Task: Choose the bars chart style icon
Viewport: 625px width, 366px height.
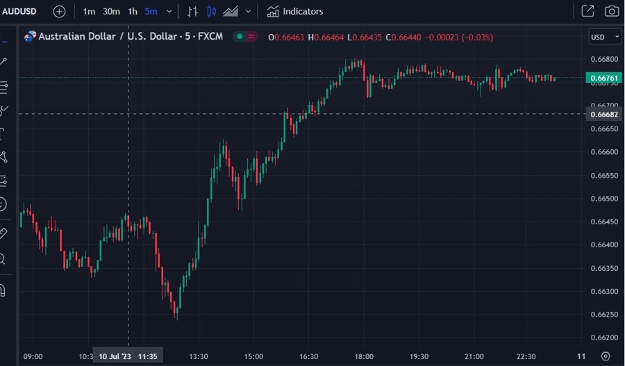Action: (x=192, y=12)
